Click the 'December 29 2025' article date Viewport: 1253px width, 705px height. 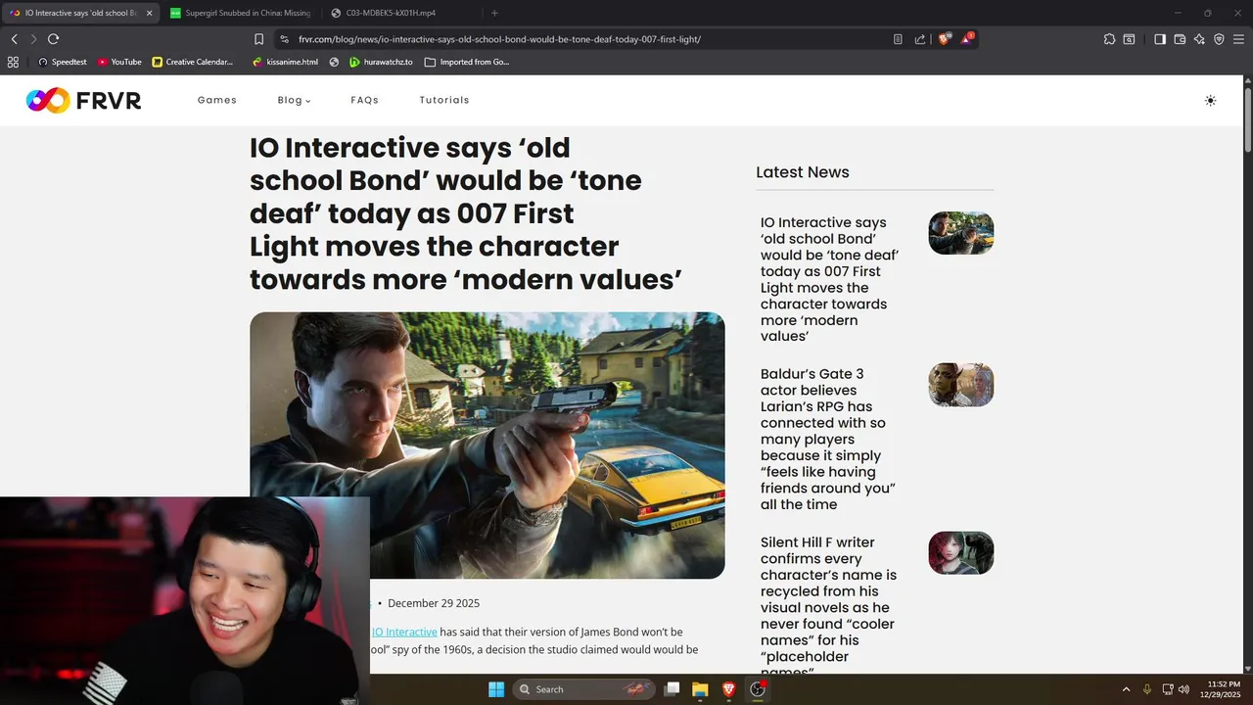coord(434,603)
